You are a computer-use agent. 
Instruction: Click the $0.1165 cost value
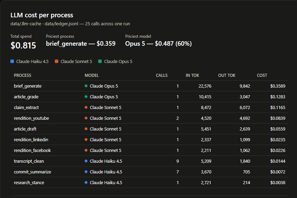point(278,108)
